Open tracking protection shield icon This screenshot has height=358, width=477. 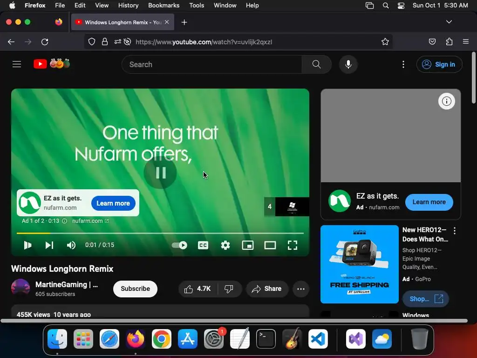[x=92, y=41]
